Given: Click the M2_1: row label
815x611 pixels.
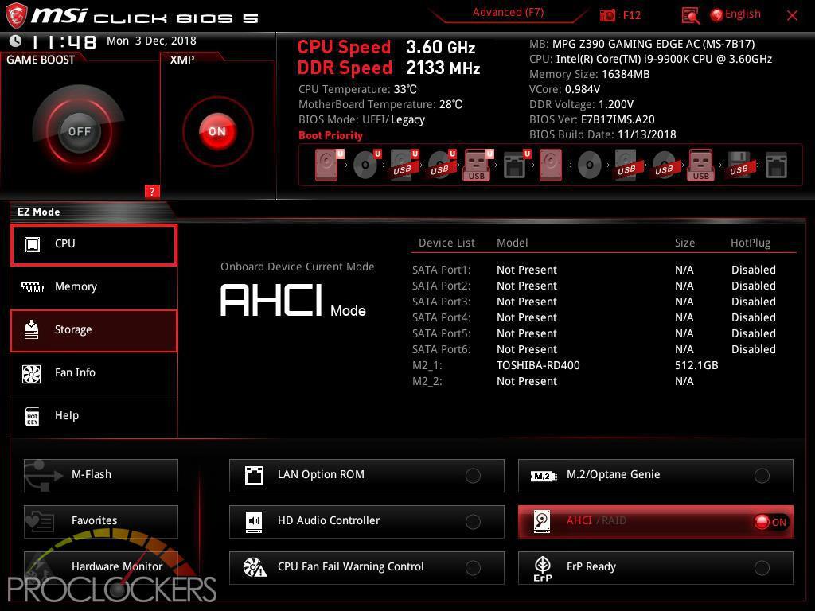Looking at the screenshot, I should click(x=427, y=366).
